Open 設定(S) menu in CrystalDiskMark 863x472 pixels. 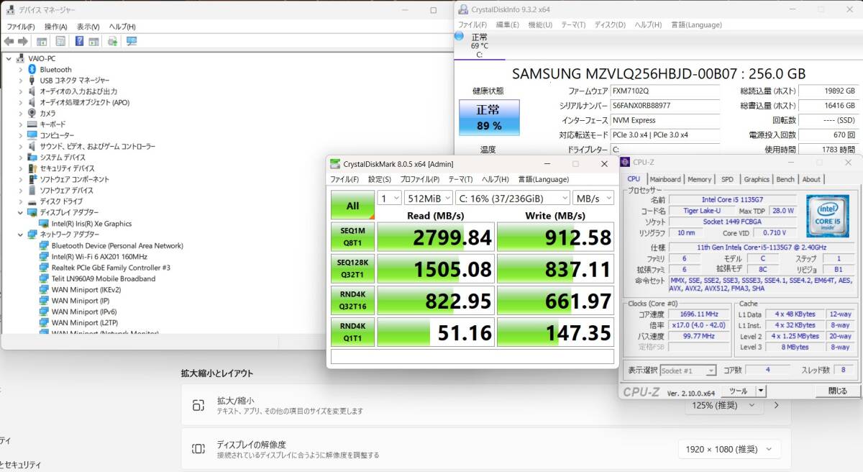pyautogui.click(x=380, y=179)
